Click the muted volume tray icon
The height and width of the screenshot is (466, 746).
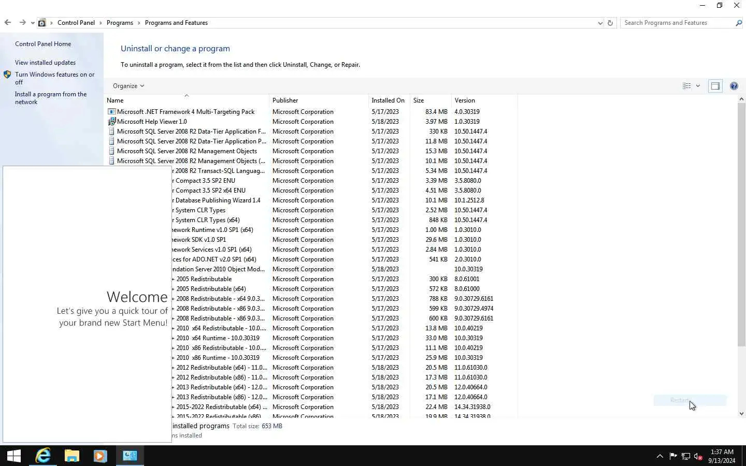(x=698, y=456)
